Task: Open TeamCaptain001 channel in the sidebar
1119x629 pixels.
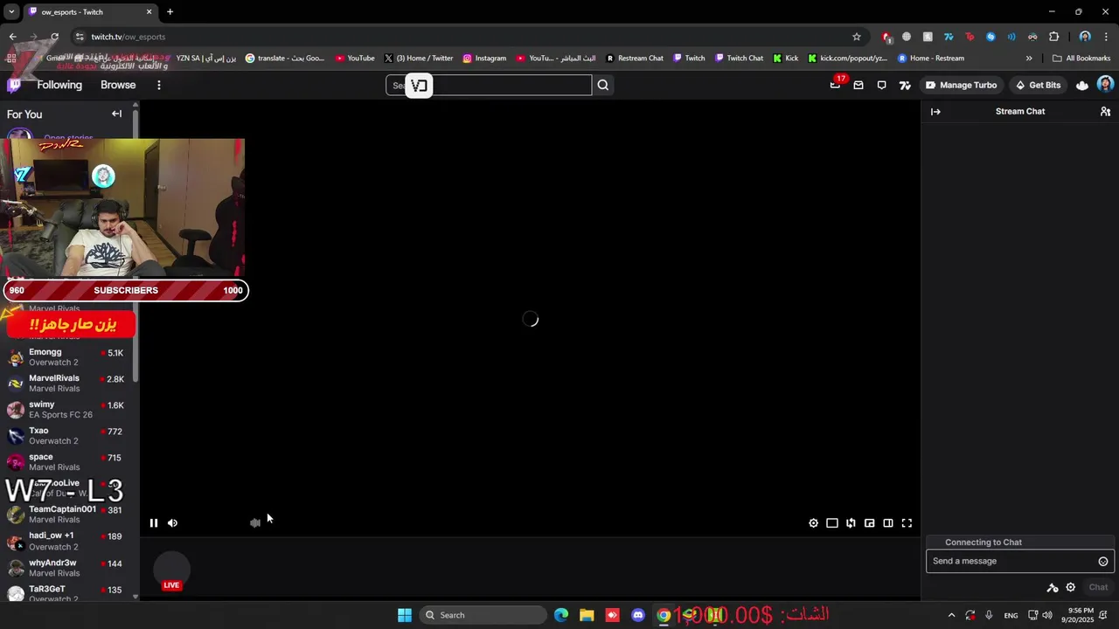Action: click(66, 515)
